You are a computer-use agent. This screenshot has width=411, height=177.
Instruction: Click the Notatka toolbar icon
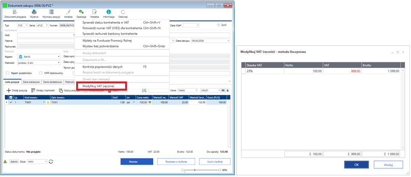pos(95,12)
